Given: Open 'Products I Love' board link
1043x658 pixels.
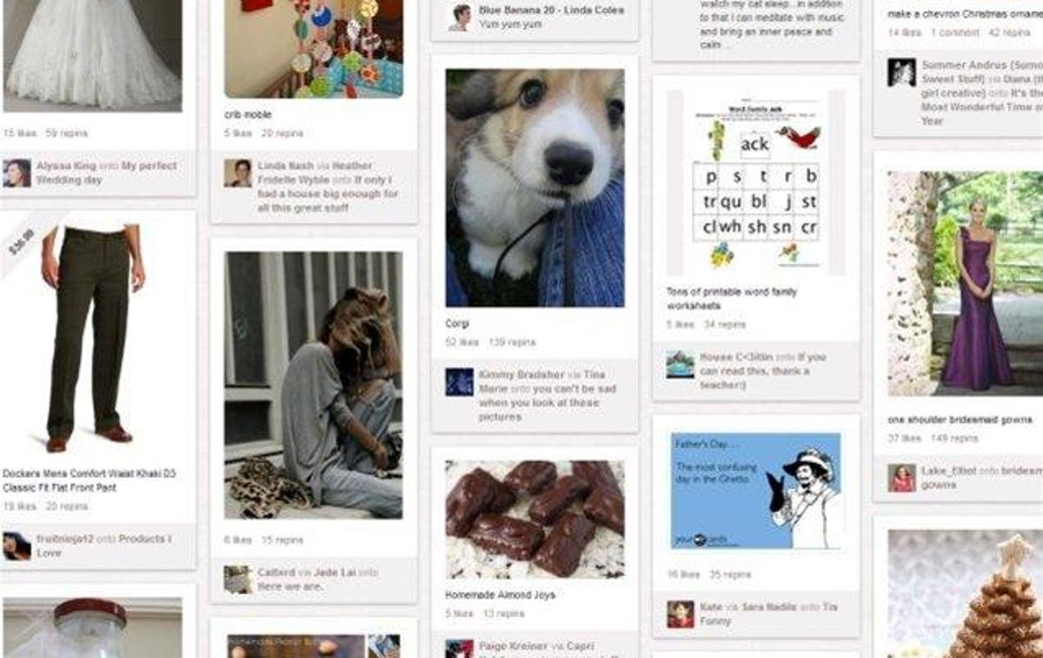Looking at the screenshot, I should (104, 546).
